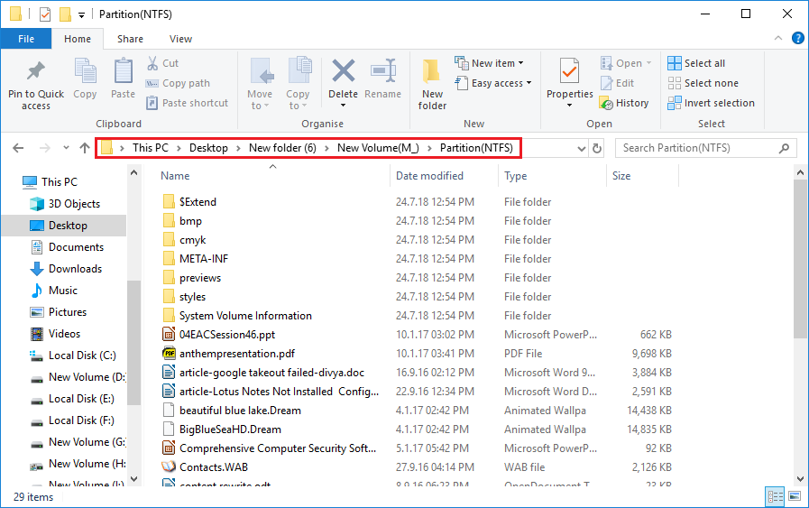This screenshot has width=809, height=508.
Task: Select Downloads in navigation pane
Action: [75, 269]
